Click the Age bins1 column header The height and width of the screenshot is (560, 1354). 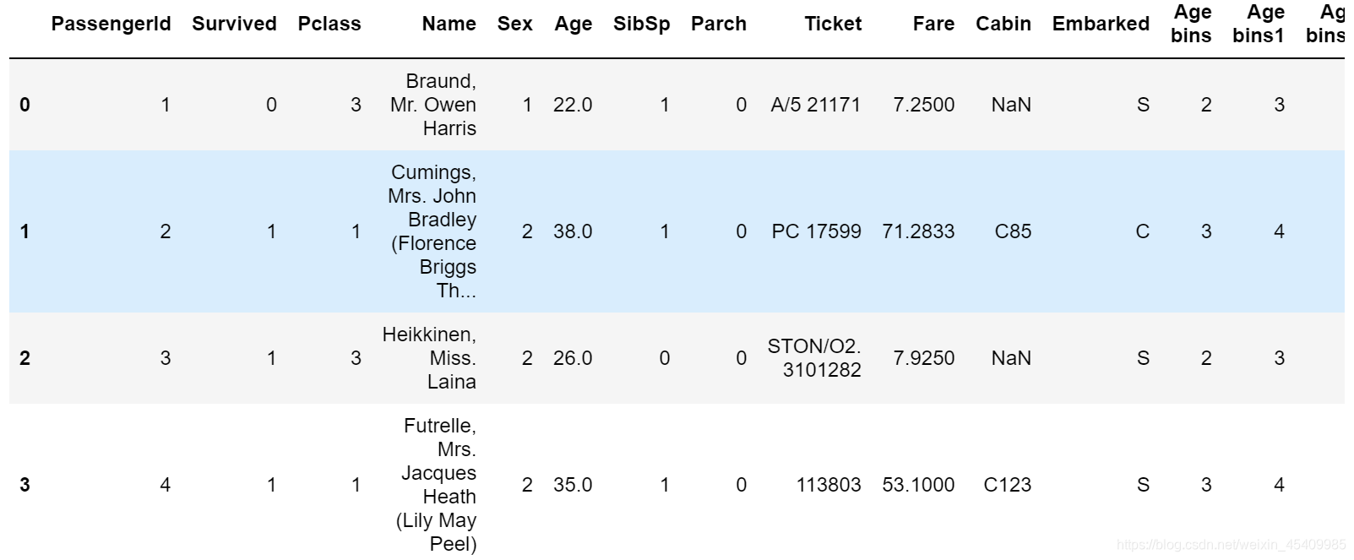1258,24
